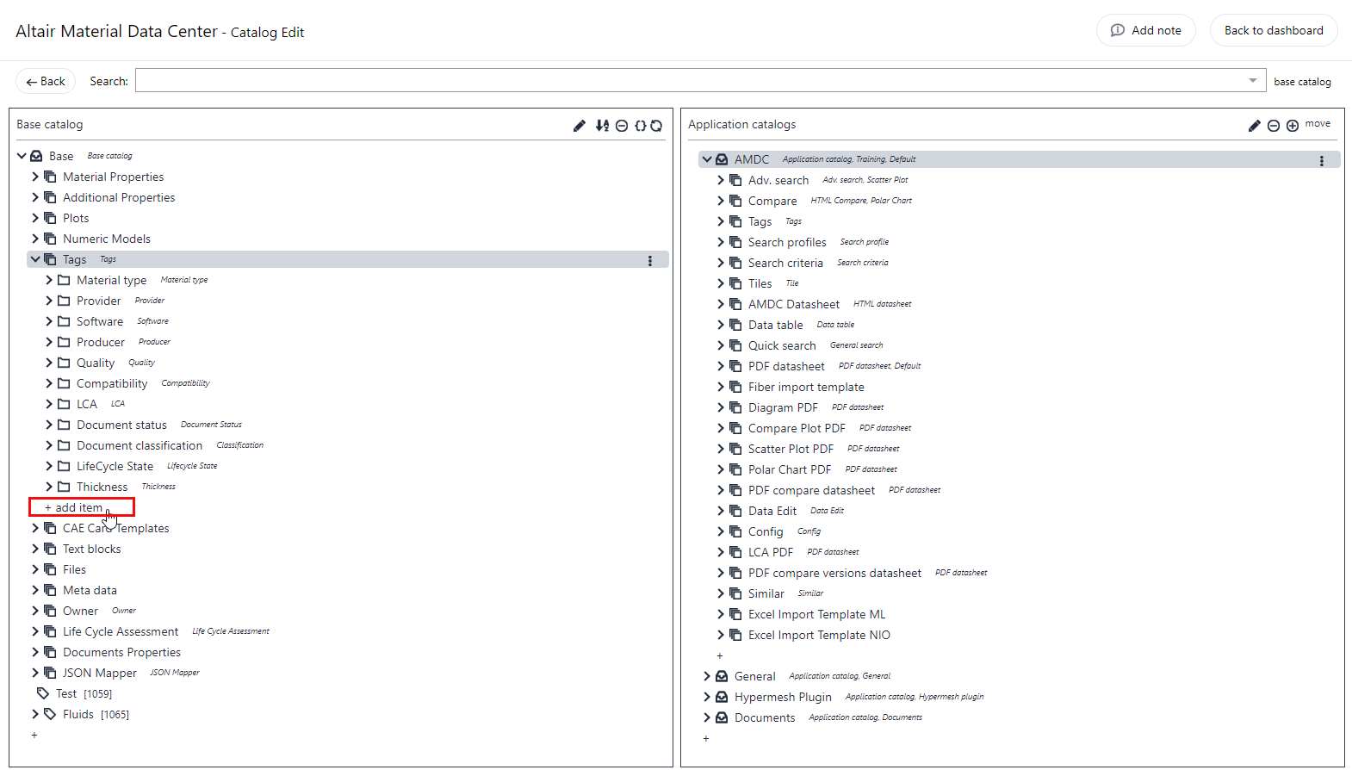The height and width of the screenshot is (770, 1352).
Task: Click inside the Search input field
Action: (x=689, y=81)
